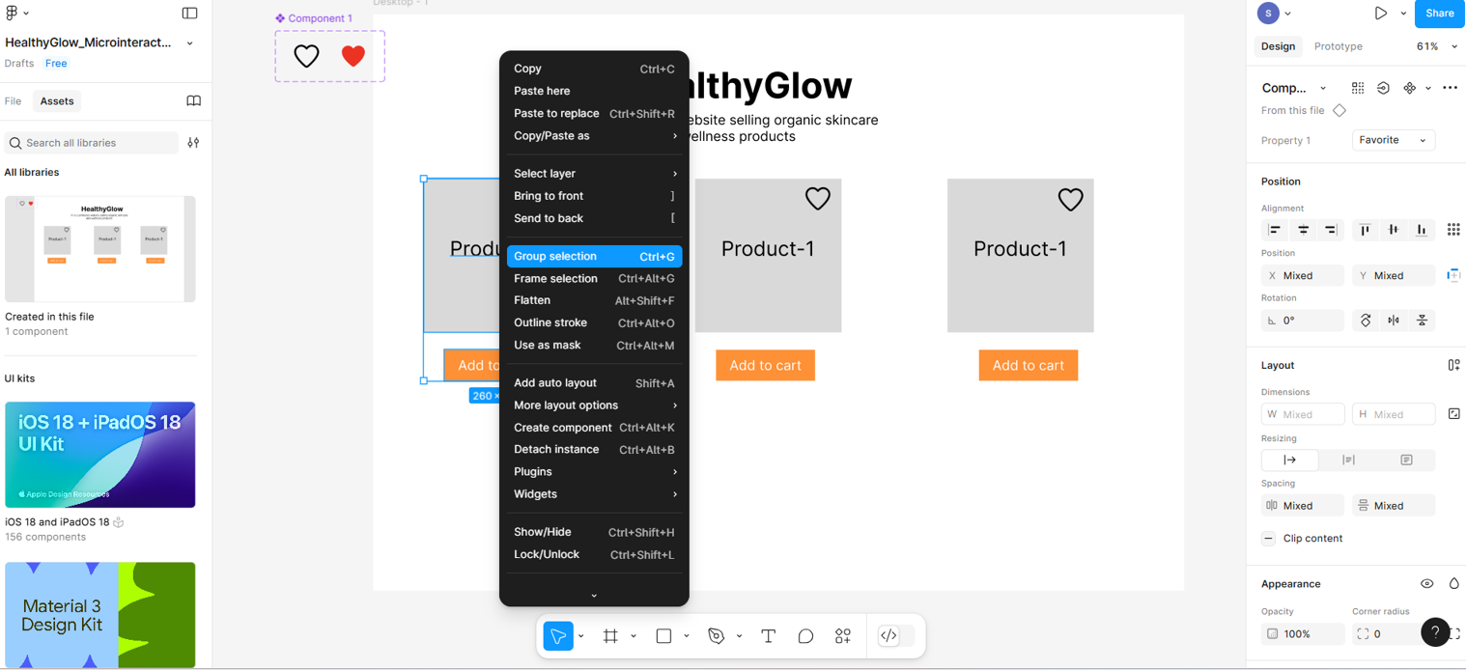Click the Present play icon
This screenshot has height=670, width=1466.
(1381, 14)
